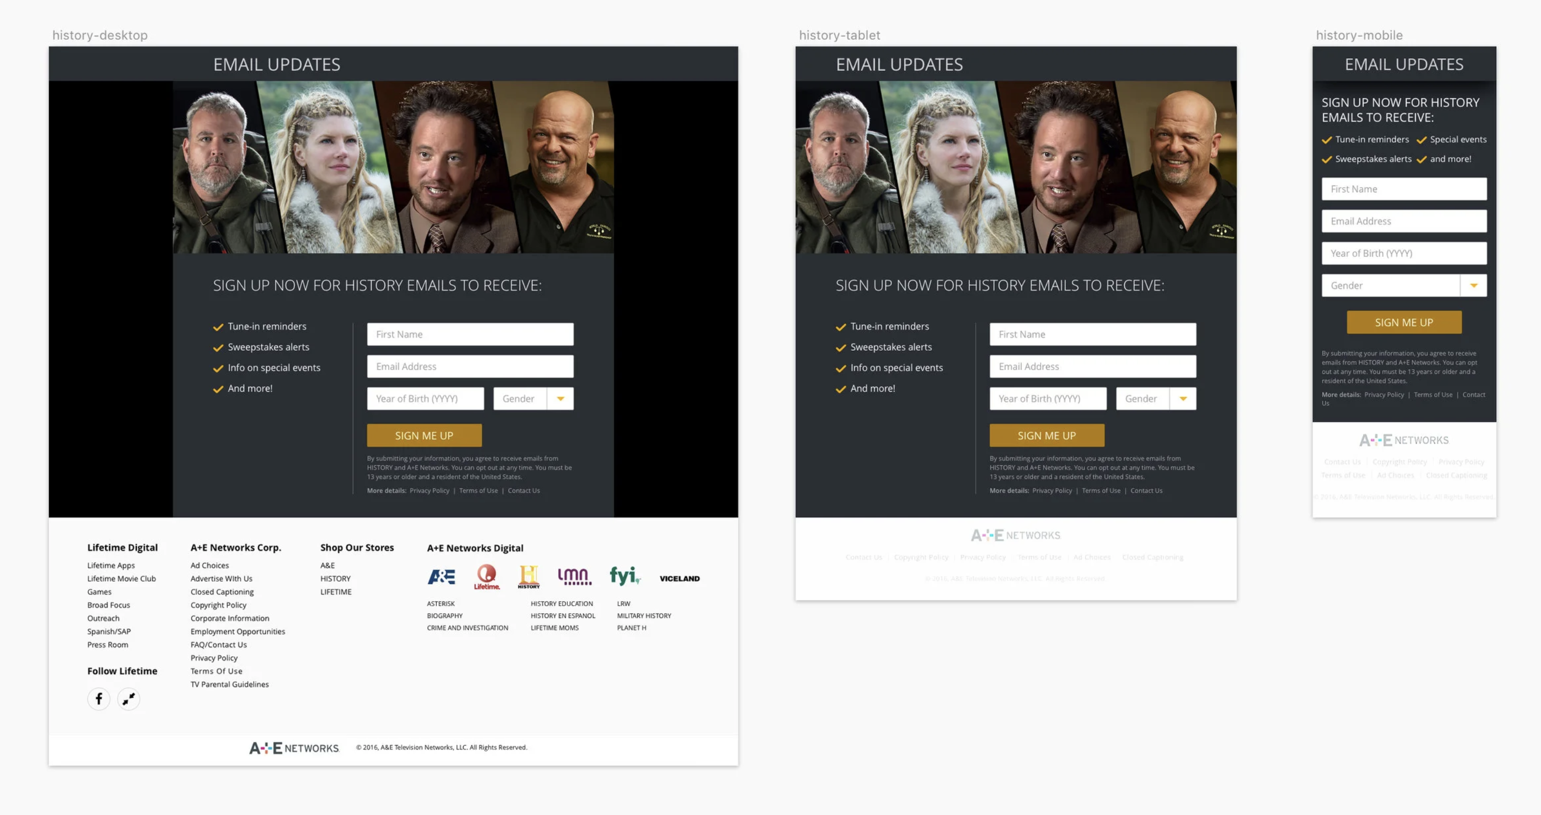Focus Year of Birth field in desktop form
The width and height of the screenshot is (1541, 815).
click(425, 398)
